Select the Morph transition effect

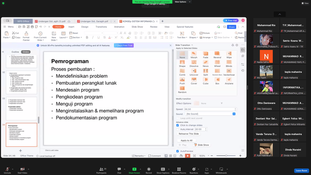(x=194, y=55)
